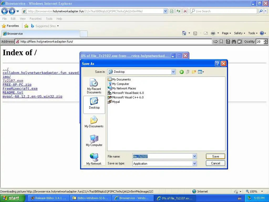This screenshot has height=202, width=269.
Task: Click the Browservice clipboard icon
Action: coord(240,42)
